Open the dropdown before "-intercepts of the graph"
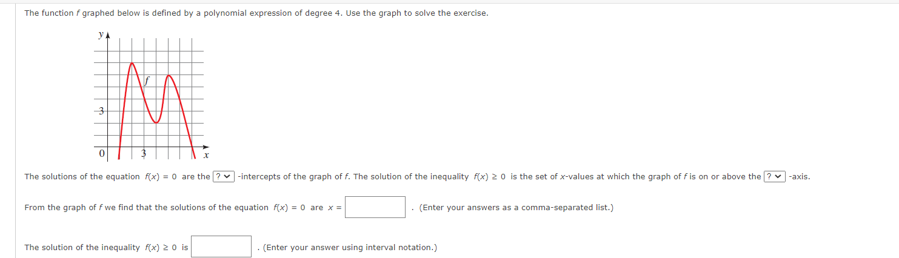 pyautogui.click(x=224, y=176)
